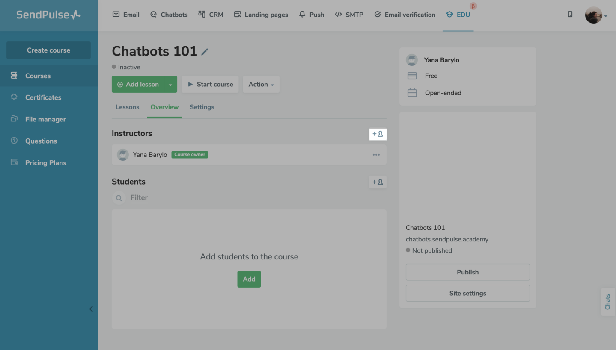Click the add instructor icon

click(x=378, y=134)
